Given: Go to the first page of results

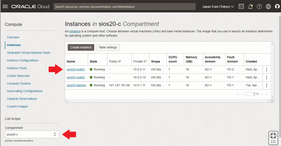Looking at the screenshot, I should pyautogui.click(x=238, y=94).
